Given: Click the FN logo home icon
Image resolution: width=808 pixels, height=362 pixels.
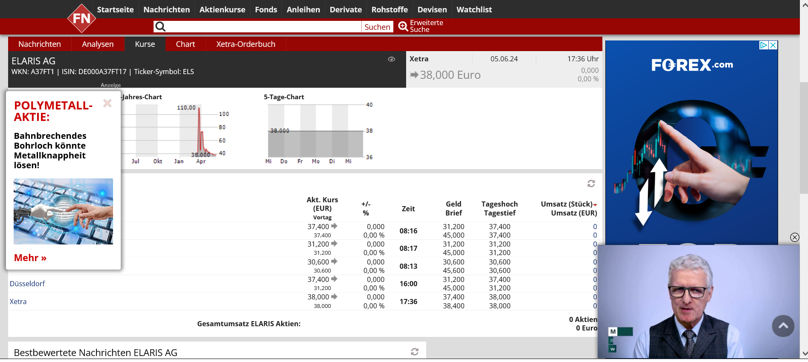Looking at the screenshot, I should (81, 18).
